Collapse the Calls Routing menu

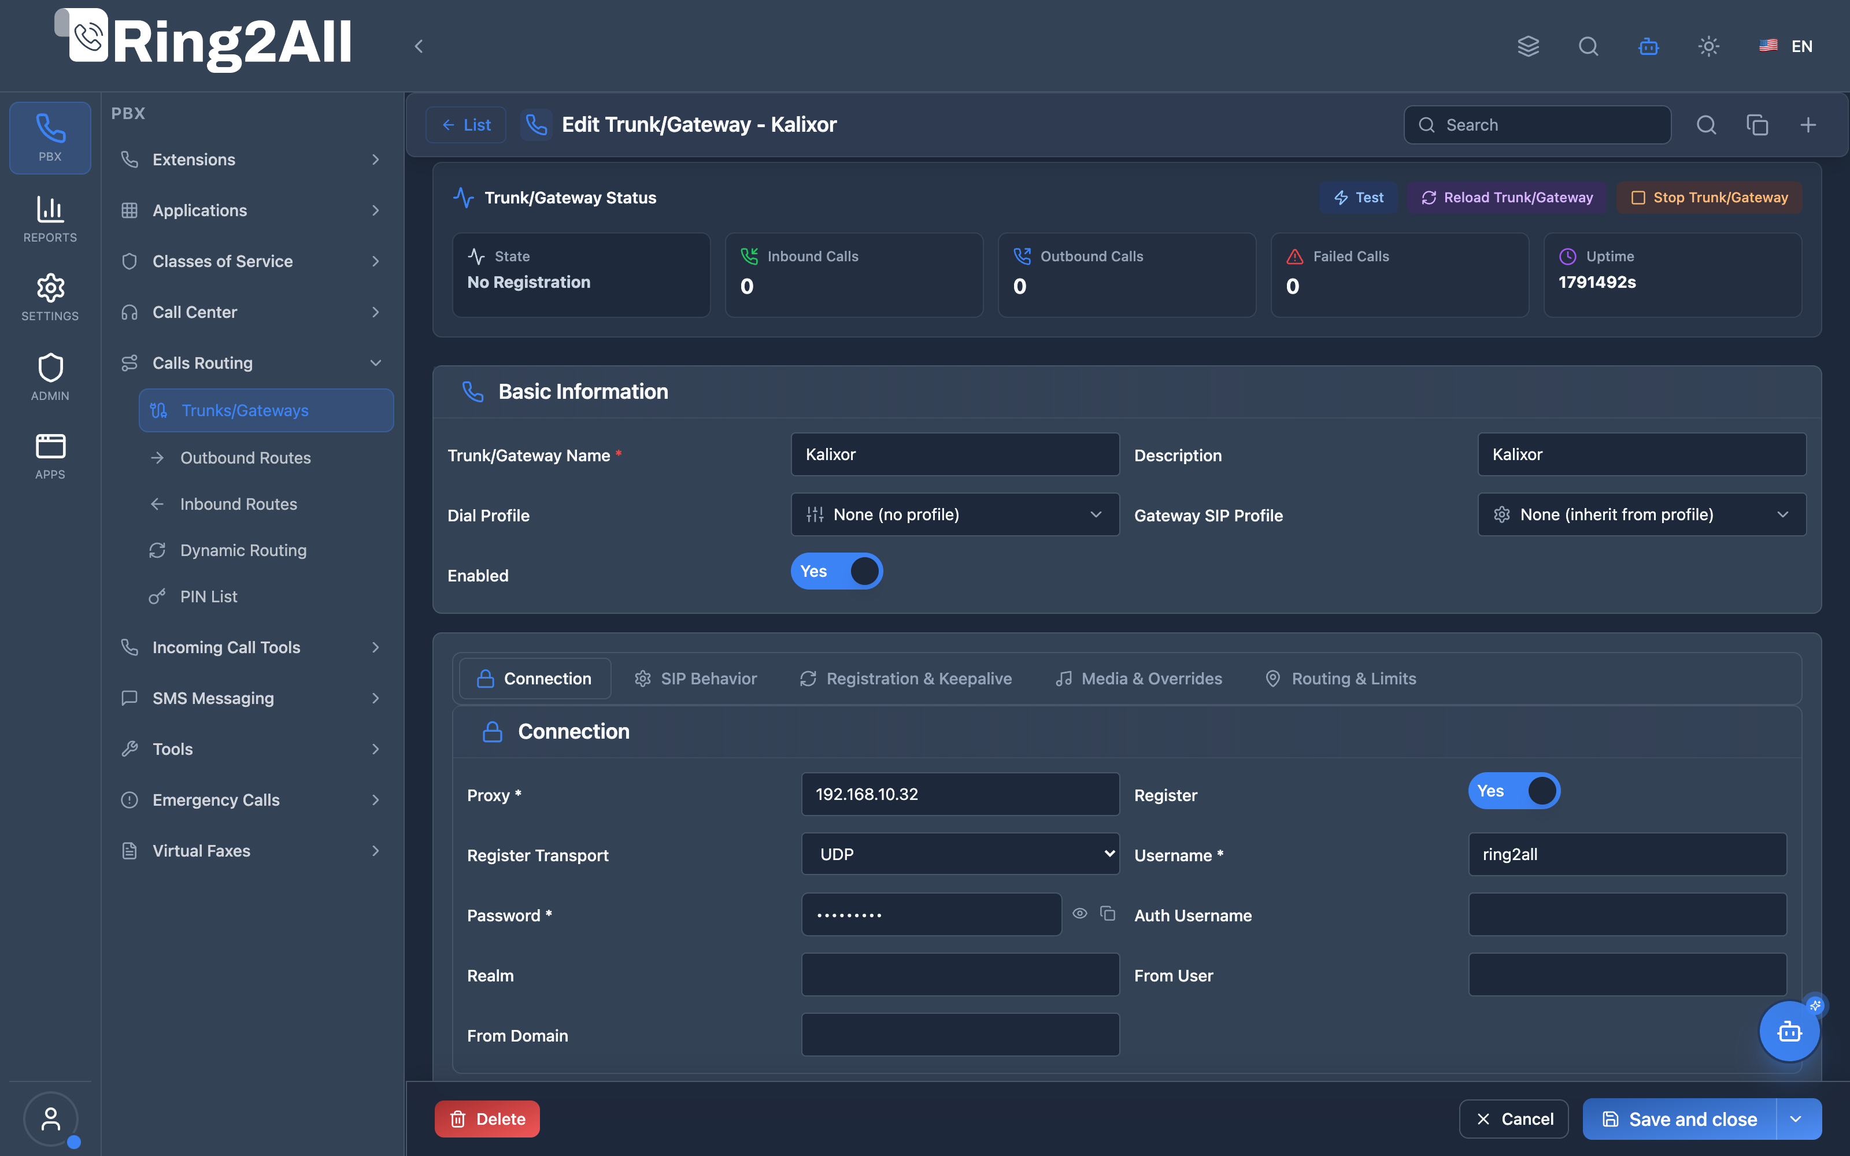[x=251, y=363]
